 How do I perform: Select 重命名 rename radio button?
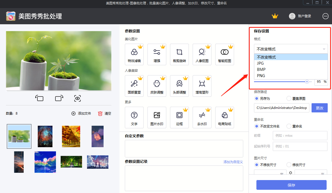pyautogui.click(x=289, y=126)
